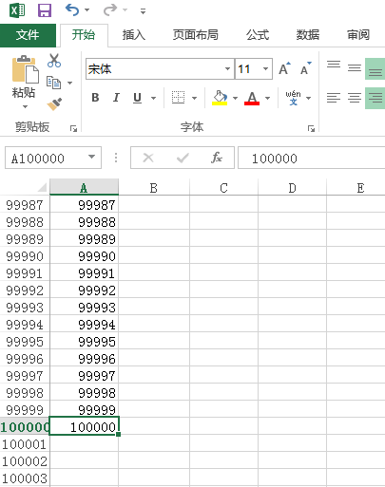
Task: Apply red font color
Action: [x=252, y=98]
